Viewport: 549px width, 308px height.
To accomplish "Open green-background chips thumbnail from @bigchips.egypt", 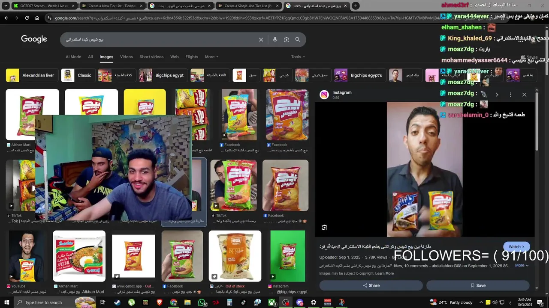I will [287, 256].
